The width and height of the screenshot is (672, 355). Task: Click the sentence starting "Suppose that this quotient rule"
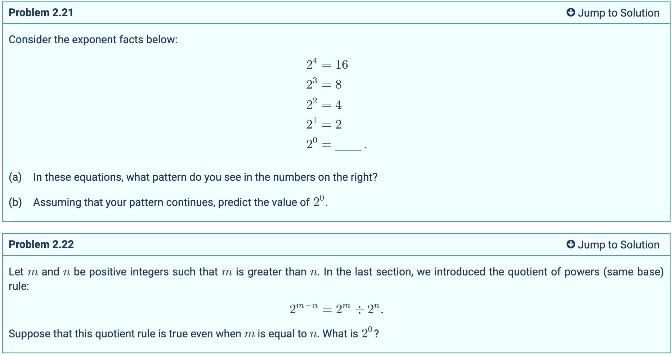tap(193, 334)
